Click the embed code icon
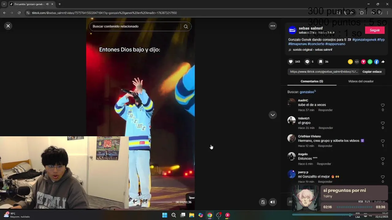The width and height of the screenshot is (392, 220). tap(357, 62)
